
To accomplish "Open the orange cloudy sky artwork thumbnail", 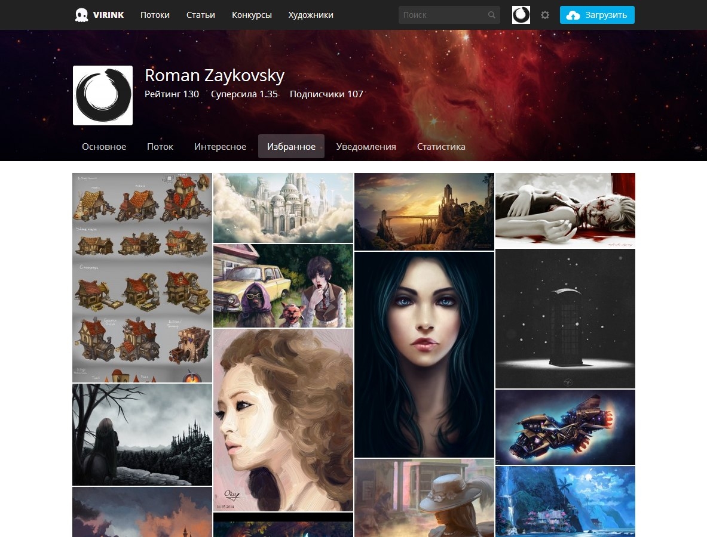I will (x=142, y=512).
